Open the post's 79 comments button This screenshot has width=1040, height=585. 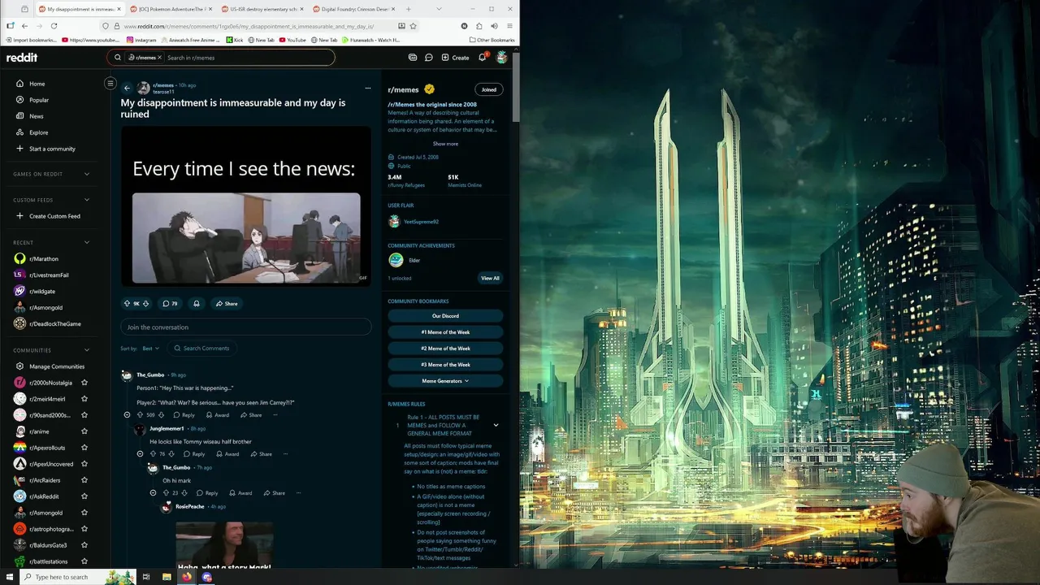(170, 303)
